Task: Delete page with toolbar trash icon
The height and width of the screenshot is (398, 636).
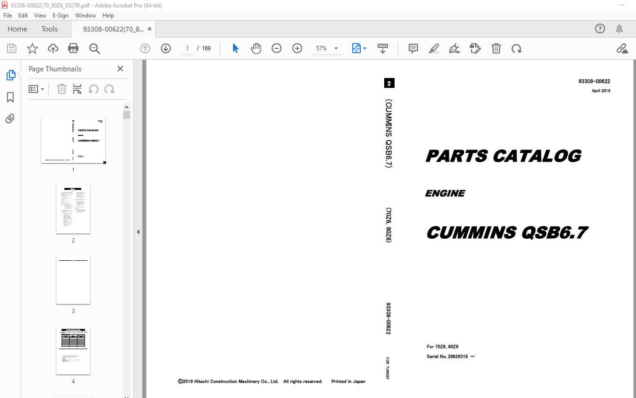Action: pyautogui.click(x=496, y=48)
